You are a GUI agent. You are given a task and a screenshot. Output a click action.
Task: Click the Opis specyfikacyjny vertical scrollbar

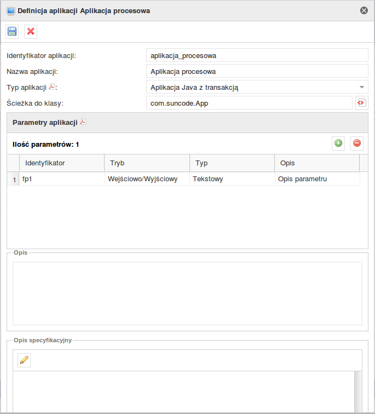[x=358, y=392]
